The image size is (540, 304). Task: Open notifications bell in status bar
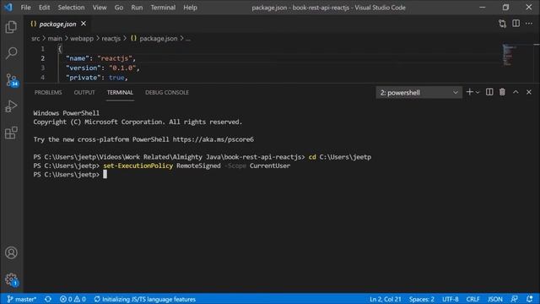[530, 299]
